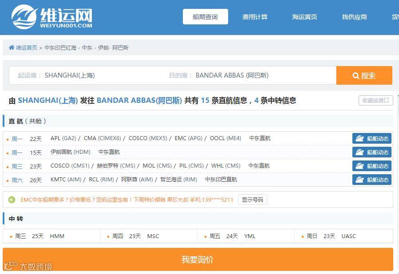This screenshot has height=274, width=399.
Task: Click HMM transshipment entry
Action: 57,236
